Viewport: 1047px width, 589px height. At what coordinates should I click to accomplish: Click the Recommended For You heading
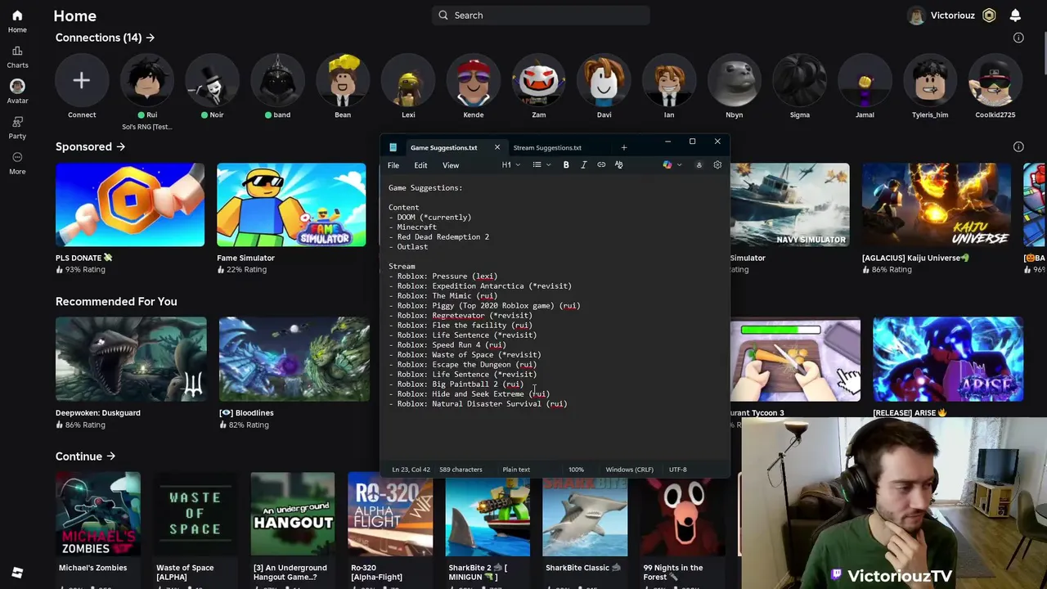tap(116, 302)
